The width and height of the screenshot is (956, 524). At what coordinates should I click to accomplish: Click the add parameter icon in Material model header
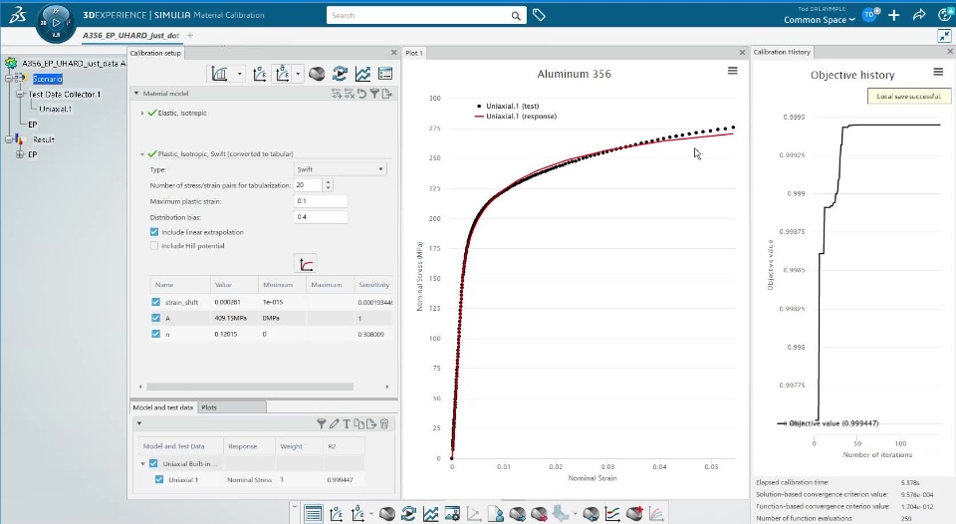336,94
